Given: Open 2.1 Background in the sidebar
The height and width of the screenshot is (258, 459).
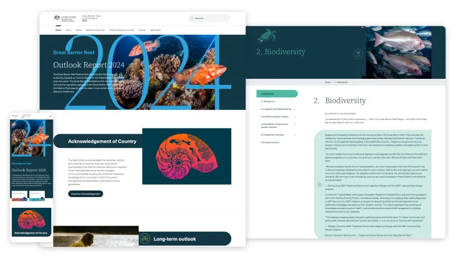Looking at the screenshot, I should point(268,101).
